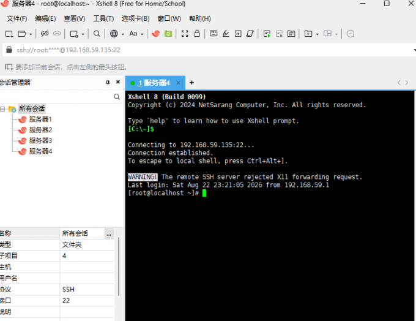Add a new tab with plus button
The width and height of the screenshot is (416, 321).
point(191,83)
